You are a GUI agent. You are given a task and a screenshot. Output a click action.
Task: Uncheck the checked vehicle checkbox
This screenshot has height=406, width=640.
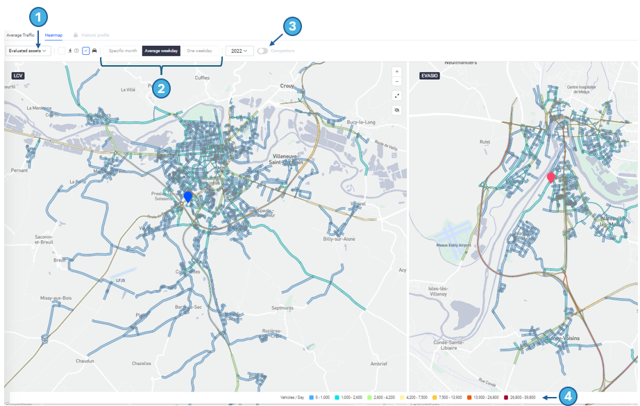pos(86,51)
